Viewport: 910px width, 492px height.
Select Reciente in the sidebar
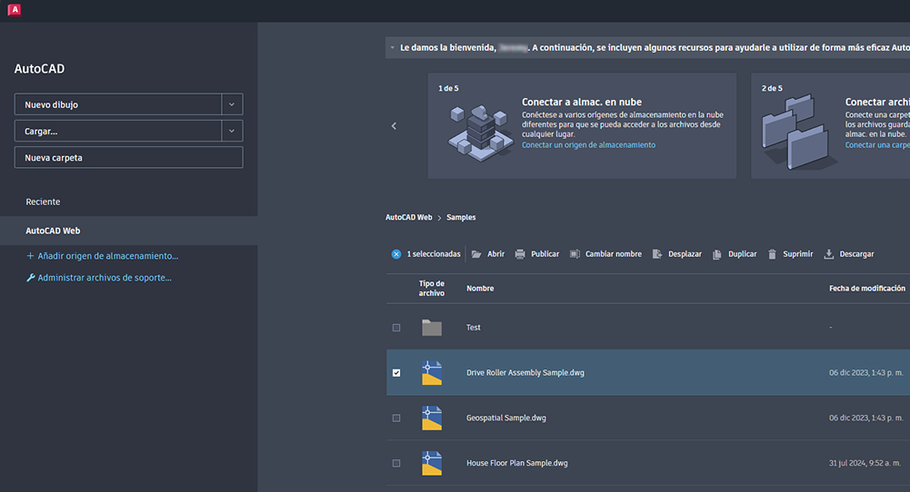click(43, 202)
